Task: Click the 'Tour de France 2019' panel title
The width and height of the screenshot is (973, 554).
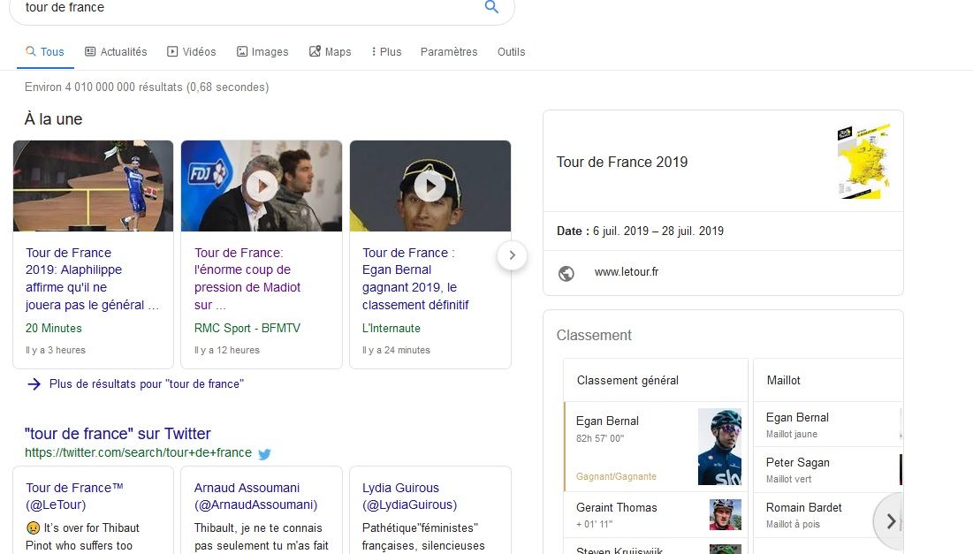Action: [622, 162]
